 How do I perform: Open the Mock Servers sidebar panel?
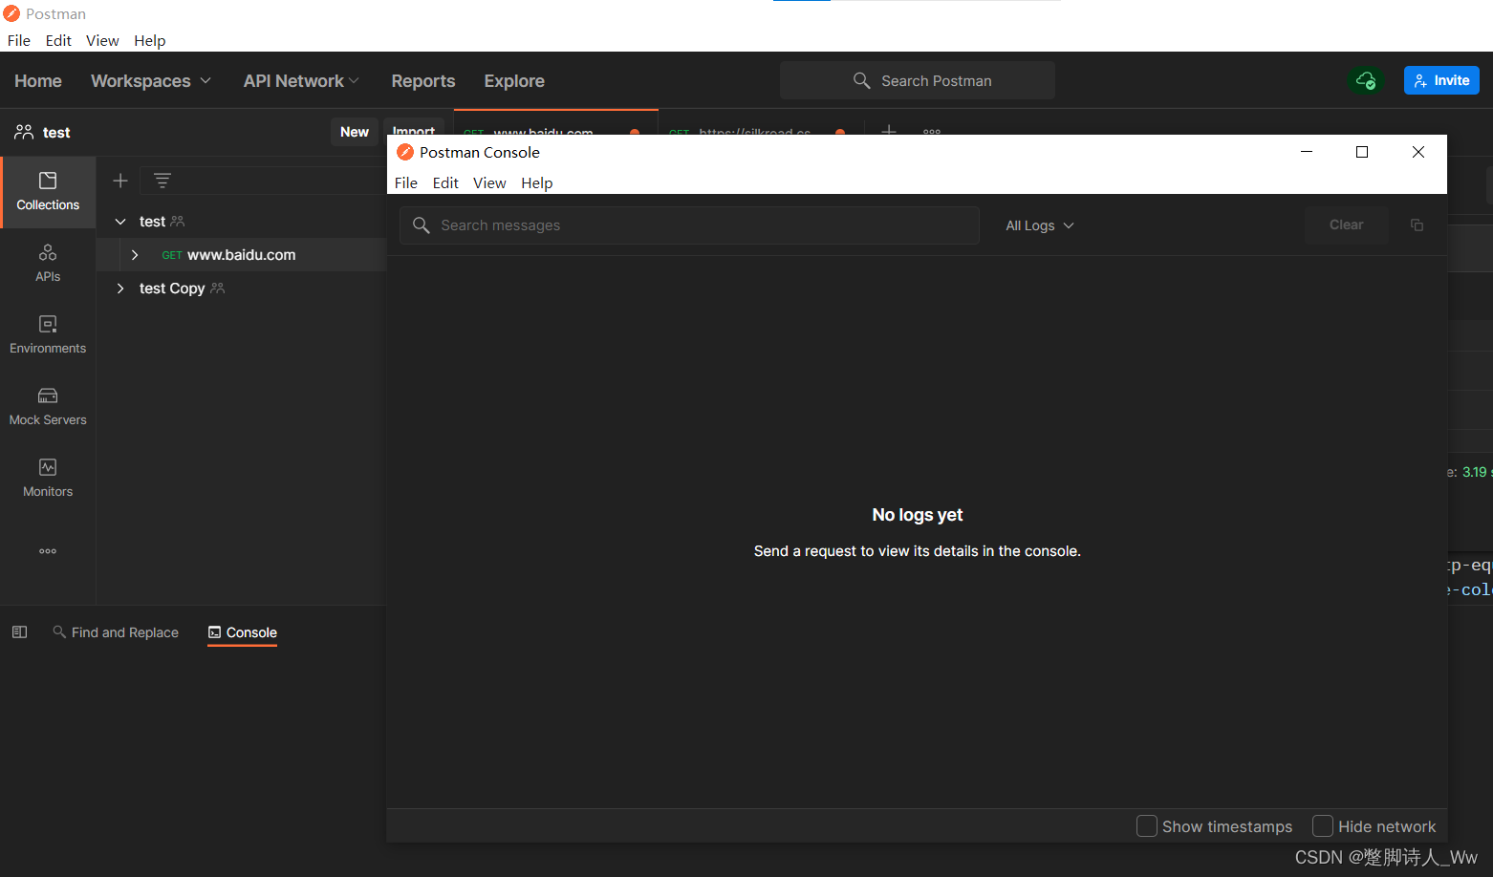(48, 407)
